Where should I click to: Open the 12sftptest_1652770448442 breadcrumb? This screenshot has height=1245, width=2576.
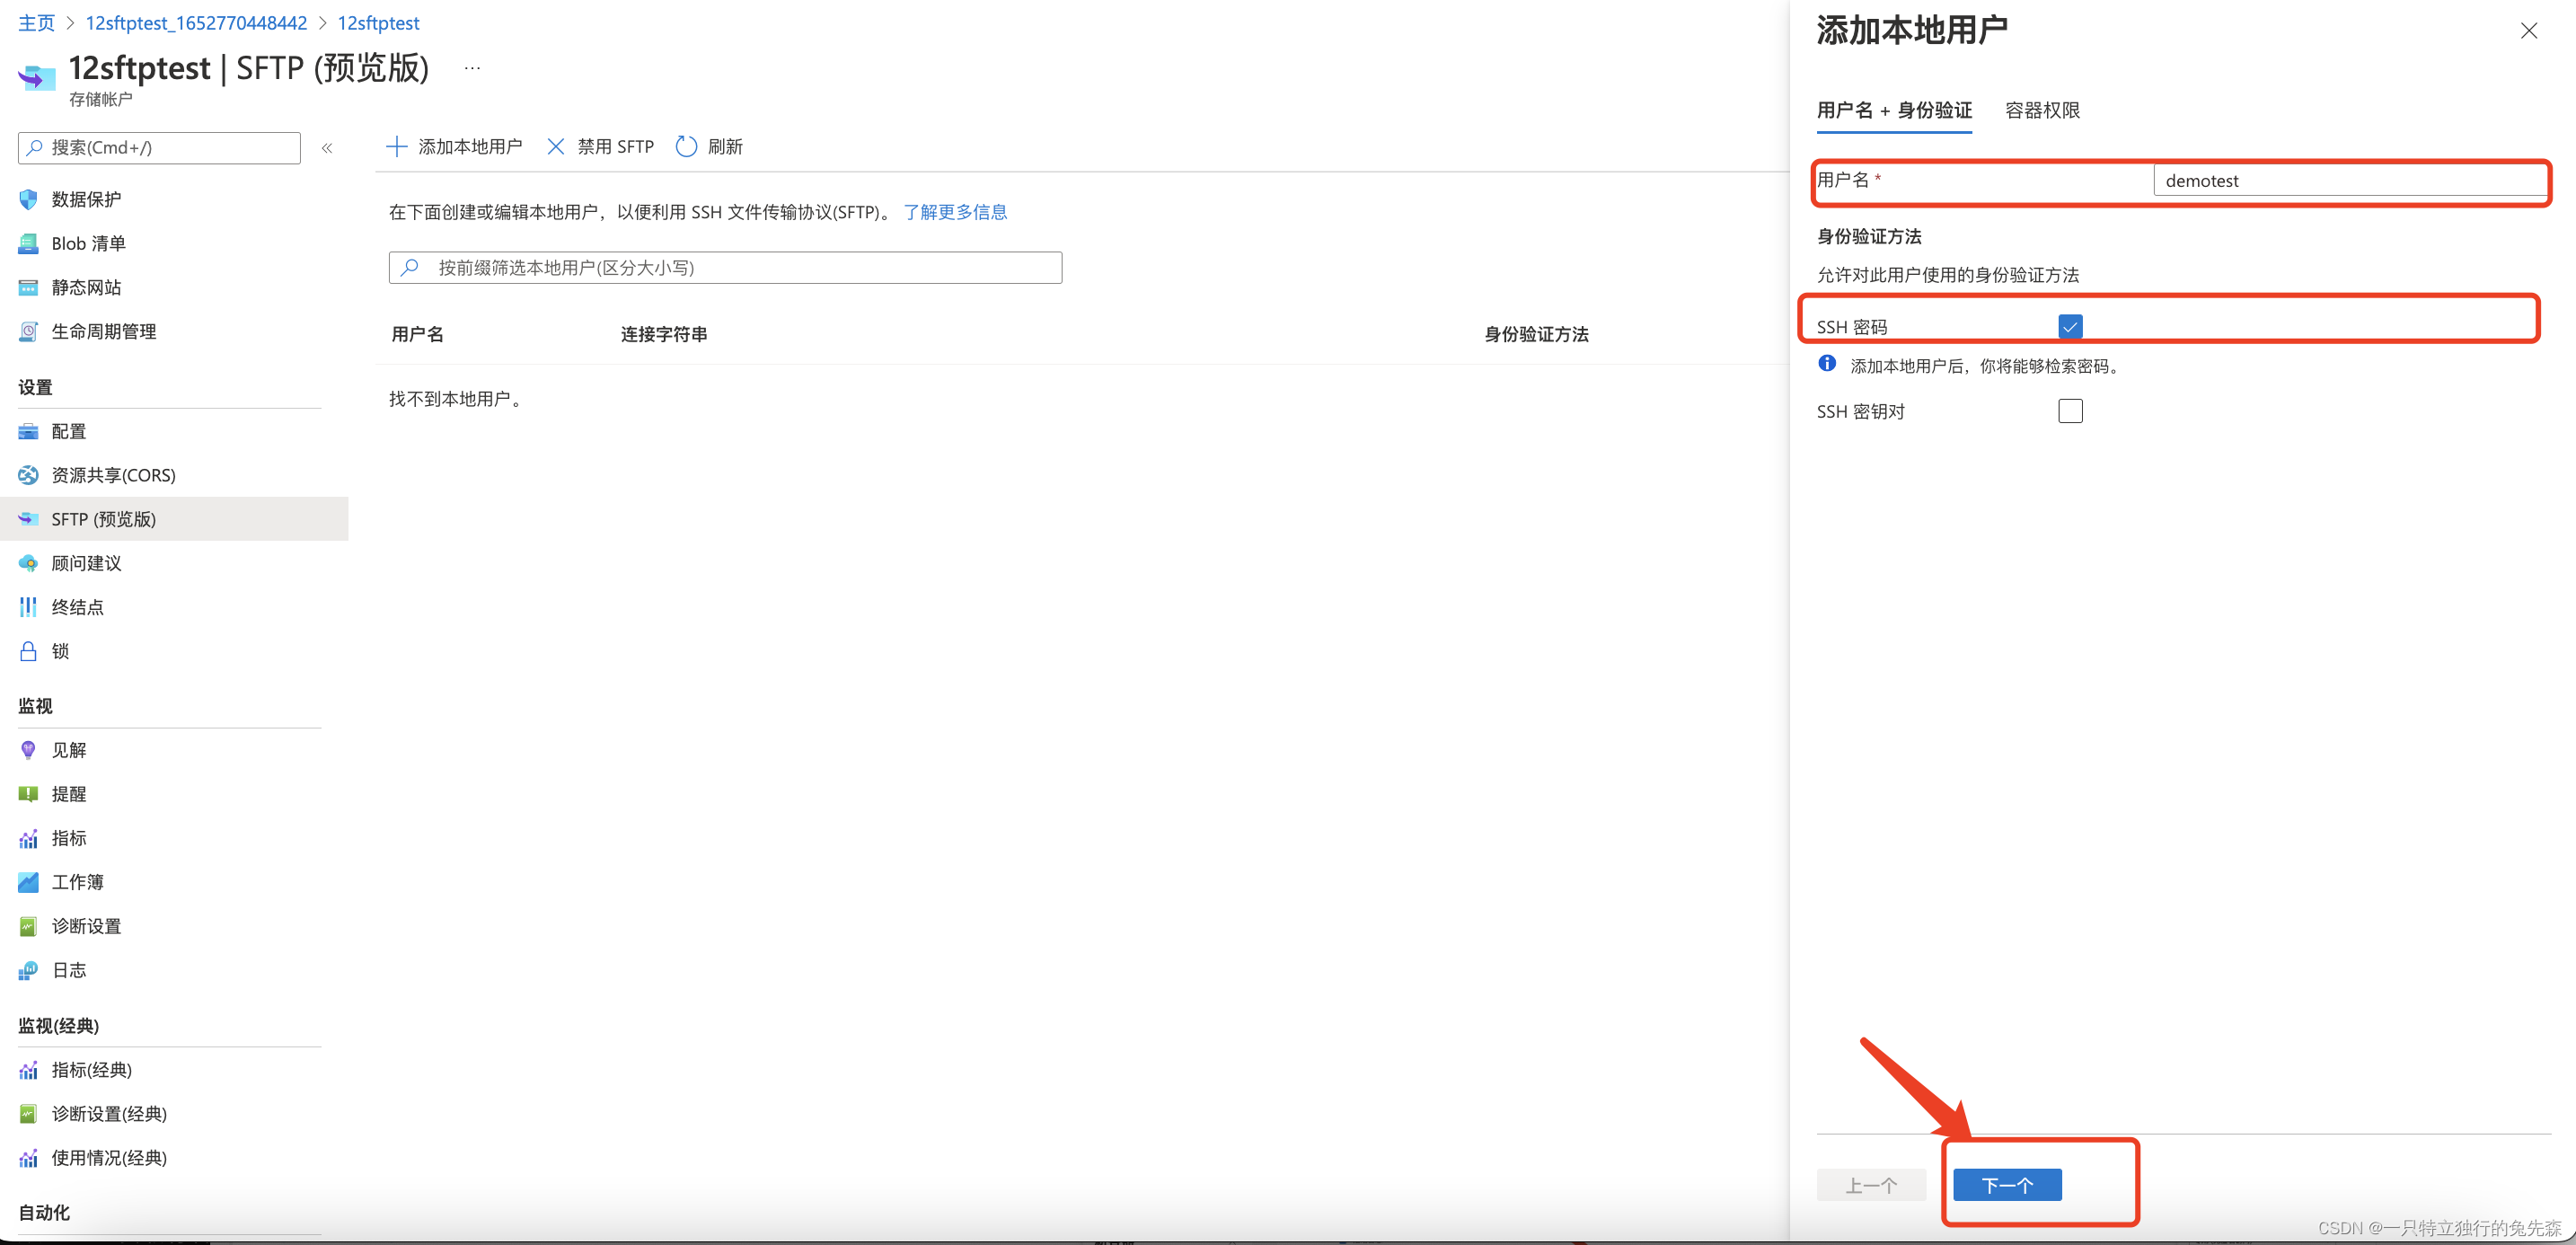point(196,23)
